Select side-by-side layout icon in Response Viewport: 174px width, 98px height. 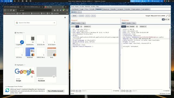(163, 20)
